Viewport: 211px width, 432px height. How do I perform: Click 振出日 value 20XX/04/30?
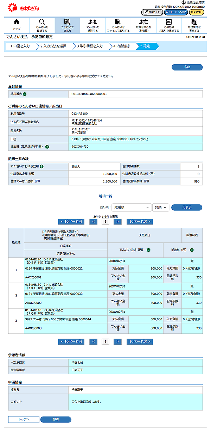coord(79,147)
